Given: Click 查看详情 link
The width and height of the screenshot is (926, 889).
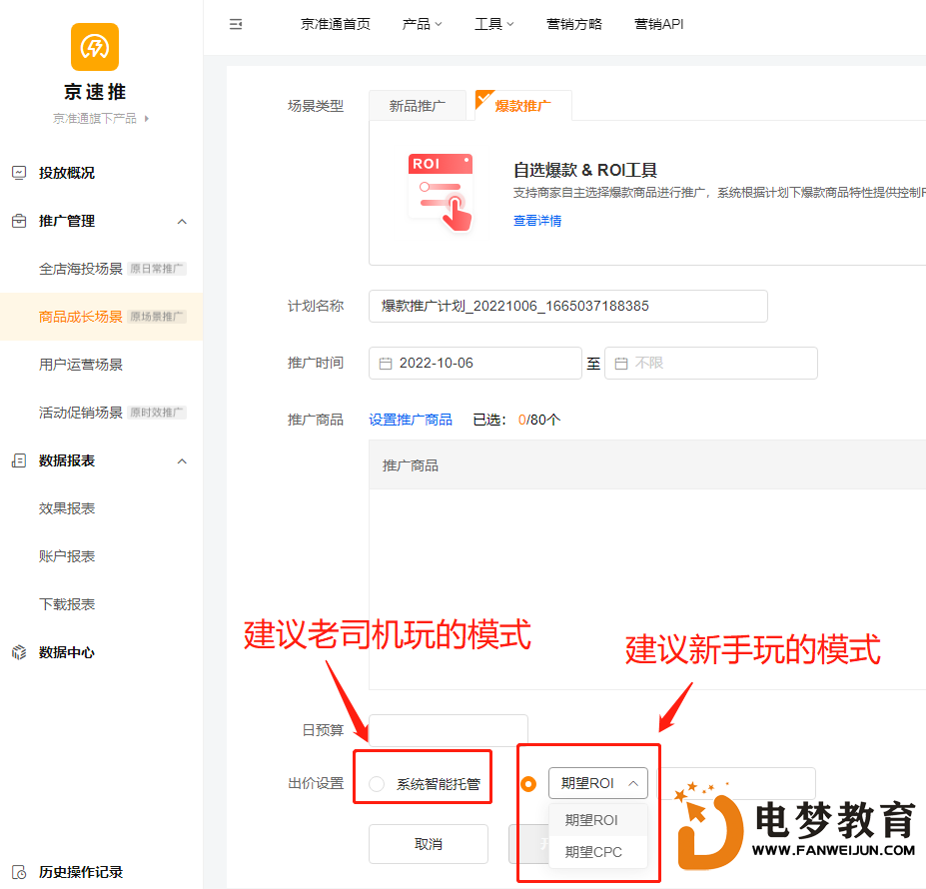Looking at the screenshot, I should click(x=537, y=221).
